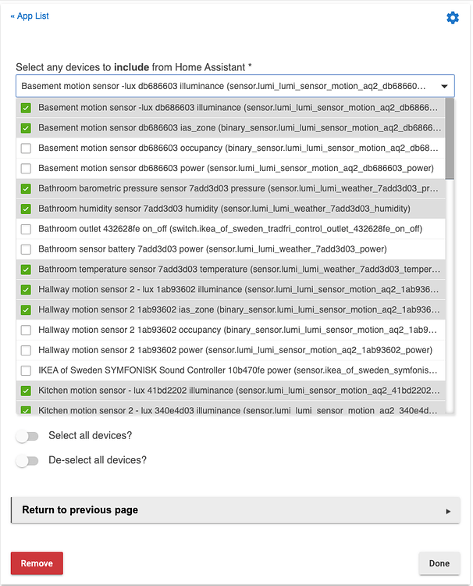Check IKEA SYMFONISK Sound Controller power
Viewport: 473px width, 586px height.
(27, 370)
